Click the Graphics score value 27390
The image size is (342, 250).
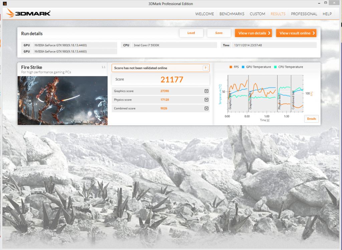coord(165,91)
